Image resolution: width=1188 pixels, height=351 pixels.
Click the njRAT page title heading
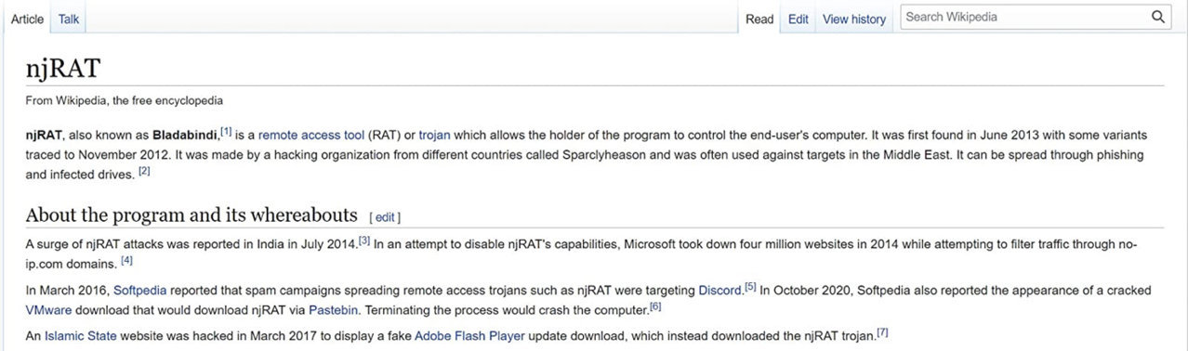63,69
